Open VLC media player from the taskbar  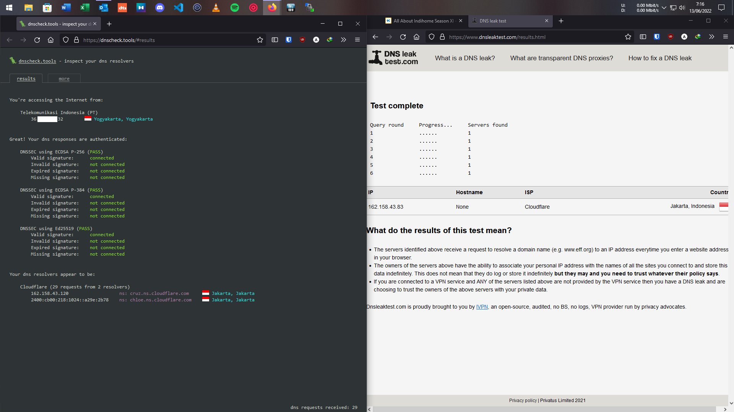pos(216,7)
